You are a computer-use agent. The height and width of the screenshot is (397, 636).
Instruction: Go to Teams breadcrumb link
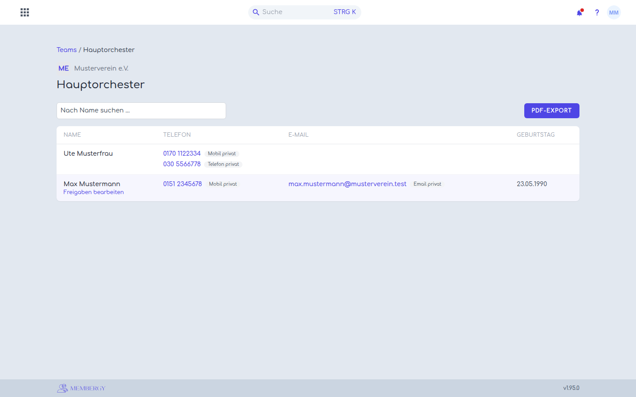point(67,50)
